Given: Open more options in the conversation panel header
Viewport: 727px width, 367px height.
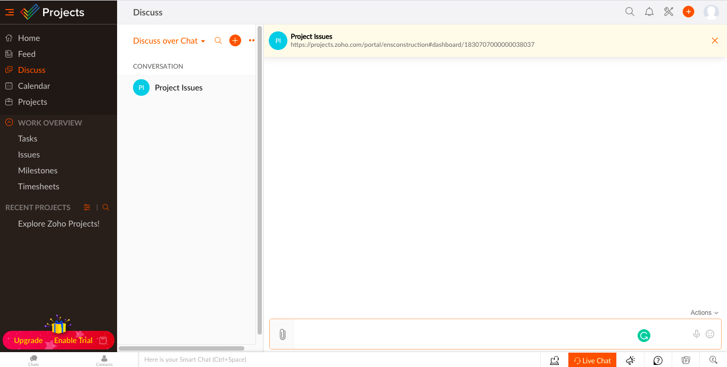Looking at the screenshot, I should pyautogui.click(x=252, y=40).
